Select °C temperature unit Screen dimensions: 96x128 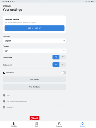[x=56, y=57]
